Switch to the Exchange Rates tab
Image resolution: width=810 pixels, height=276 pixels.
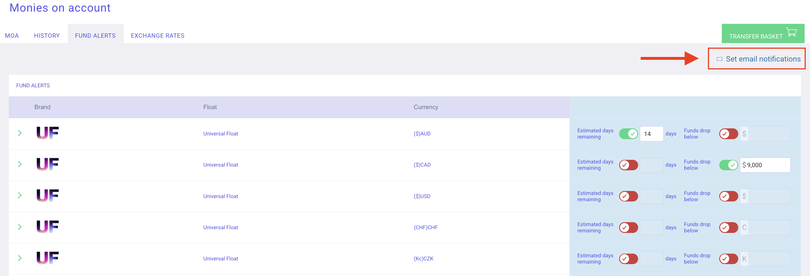click(157, 35)
